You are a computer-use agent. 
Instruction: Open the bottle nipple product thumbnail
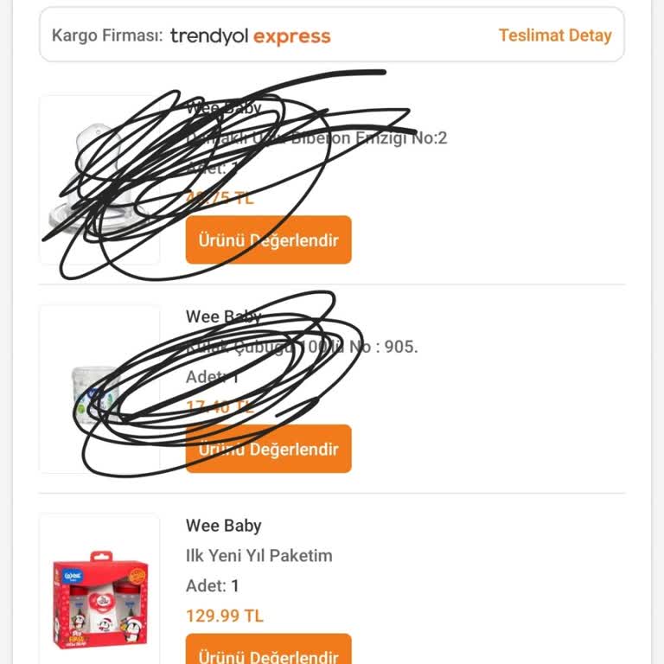point(99,180)
